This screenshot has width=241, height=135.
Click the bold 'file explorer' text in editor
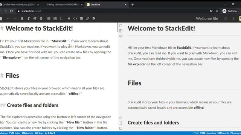click(x=12, y=57)
